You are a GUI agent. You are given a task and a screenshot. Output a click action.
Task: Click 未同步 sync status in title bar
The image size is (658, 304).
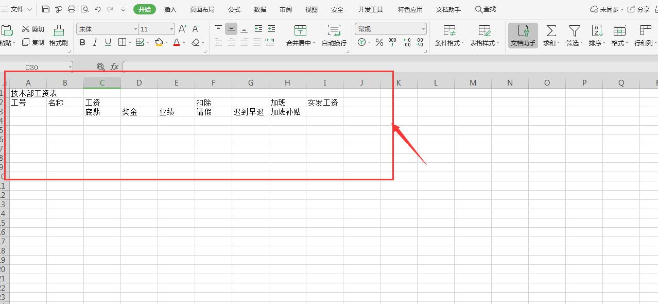(x=610, y=9)
